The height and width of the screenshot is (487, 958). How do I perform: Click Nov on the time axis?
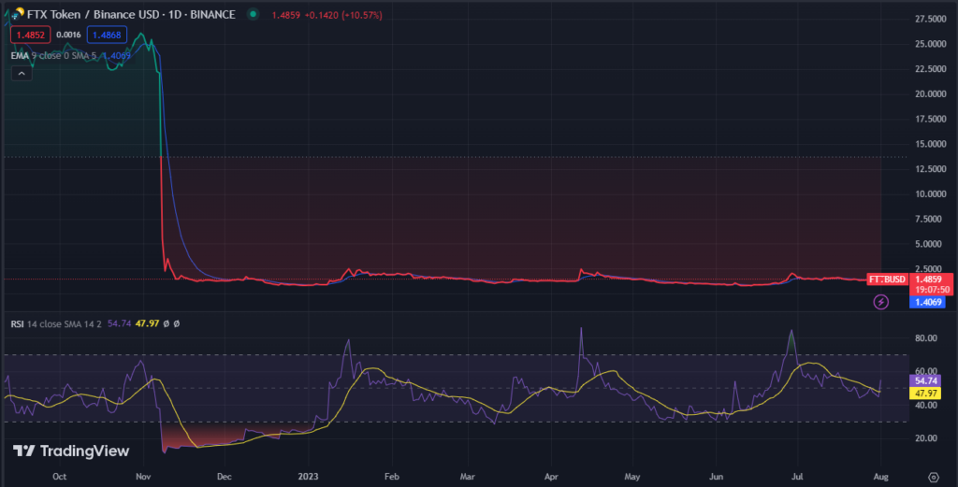[x=143, y=477]
